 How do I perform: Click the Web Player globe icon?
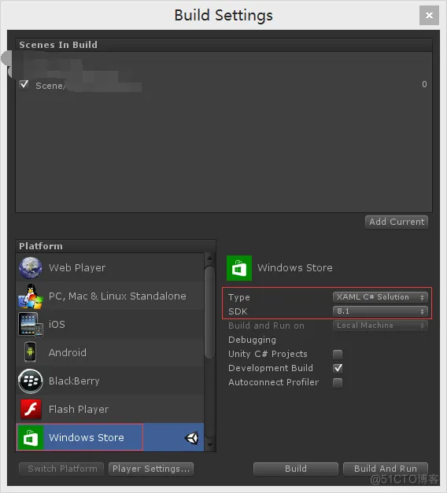pyautogui.click(x=30, y=268)
